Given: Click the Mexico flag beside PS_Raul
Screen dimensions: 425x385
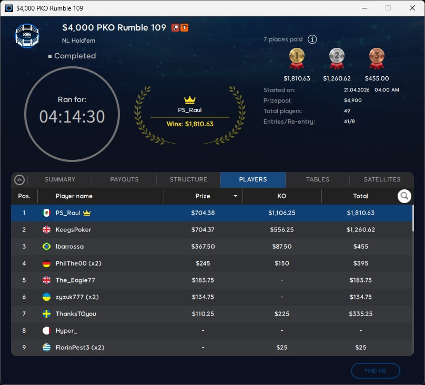Looking at the screenshot, I should coord(46,213).
